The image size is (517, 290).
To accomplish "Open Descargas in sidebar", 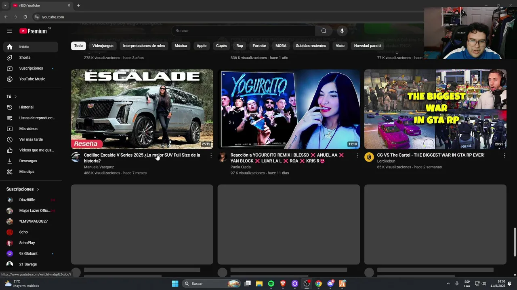I will click(x=31, y=161).
